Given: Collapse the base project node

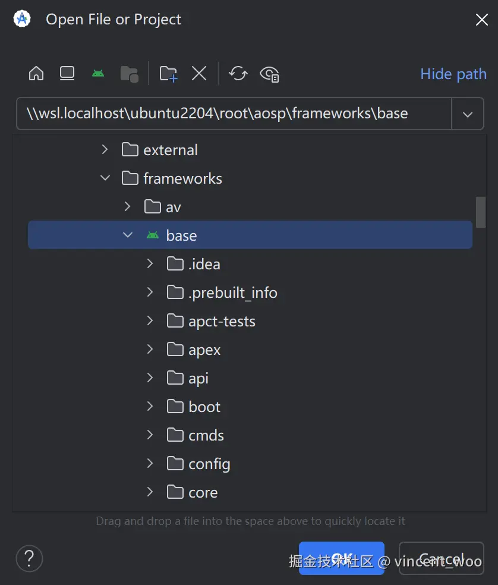Looking at the screenshot, I should [127, 235].
